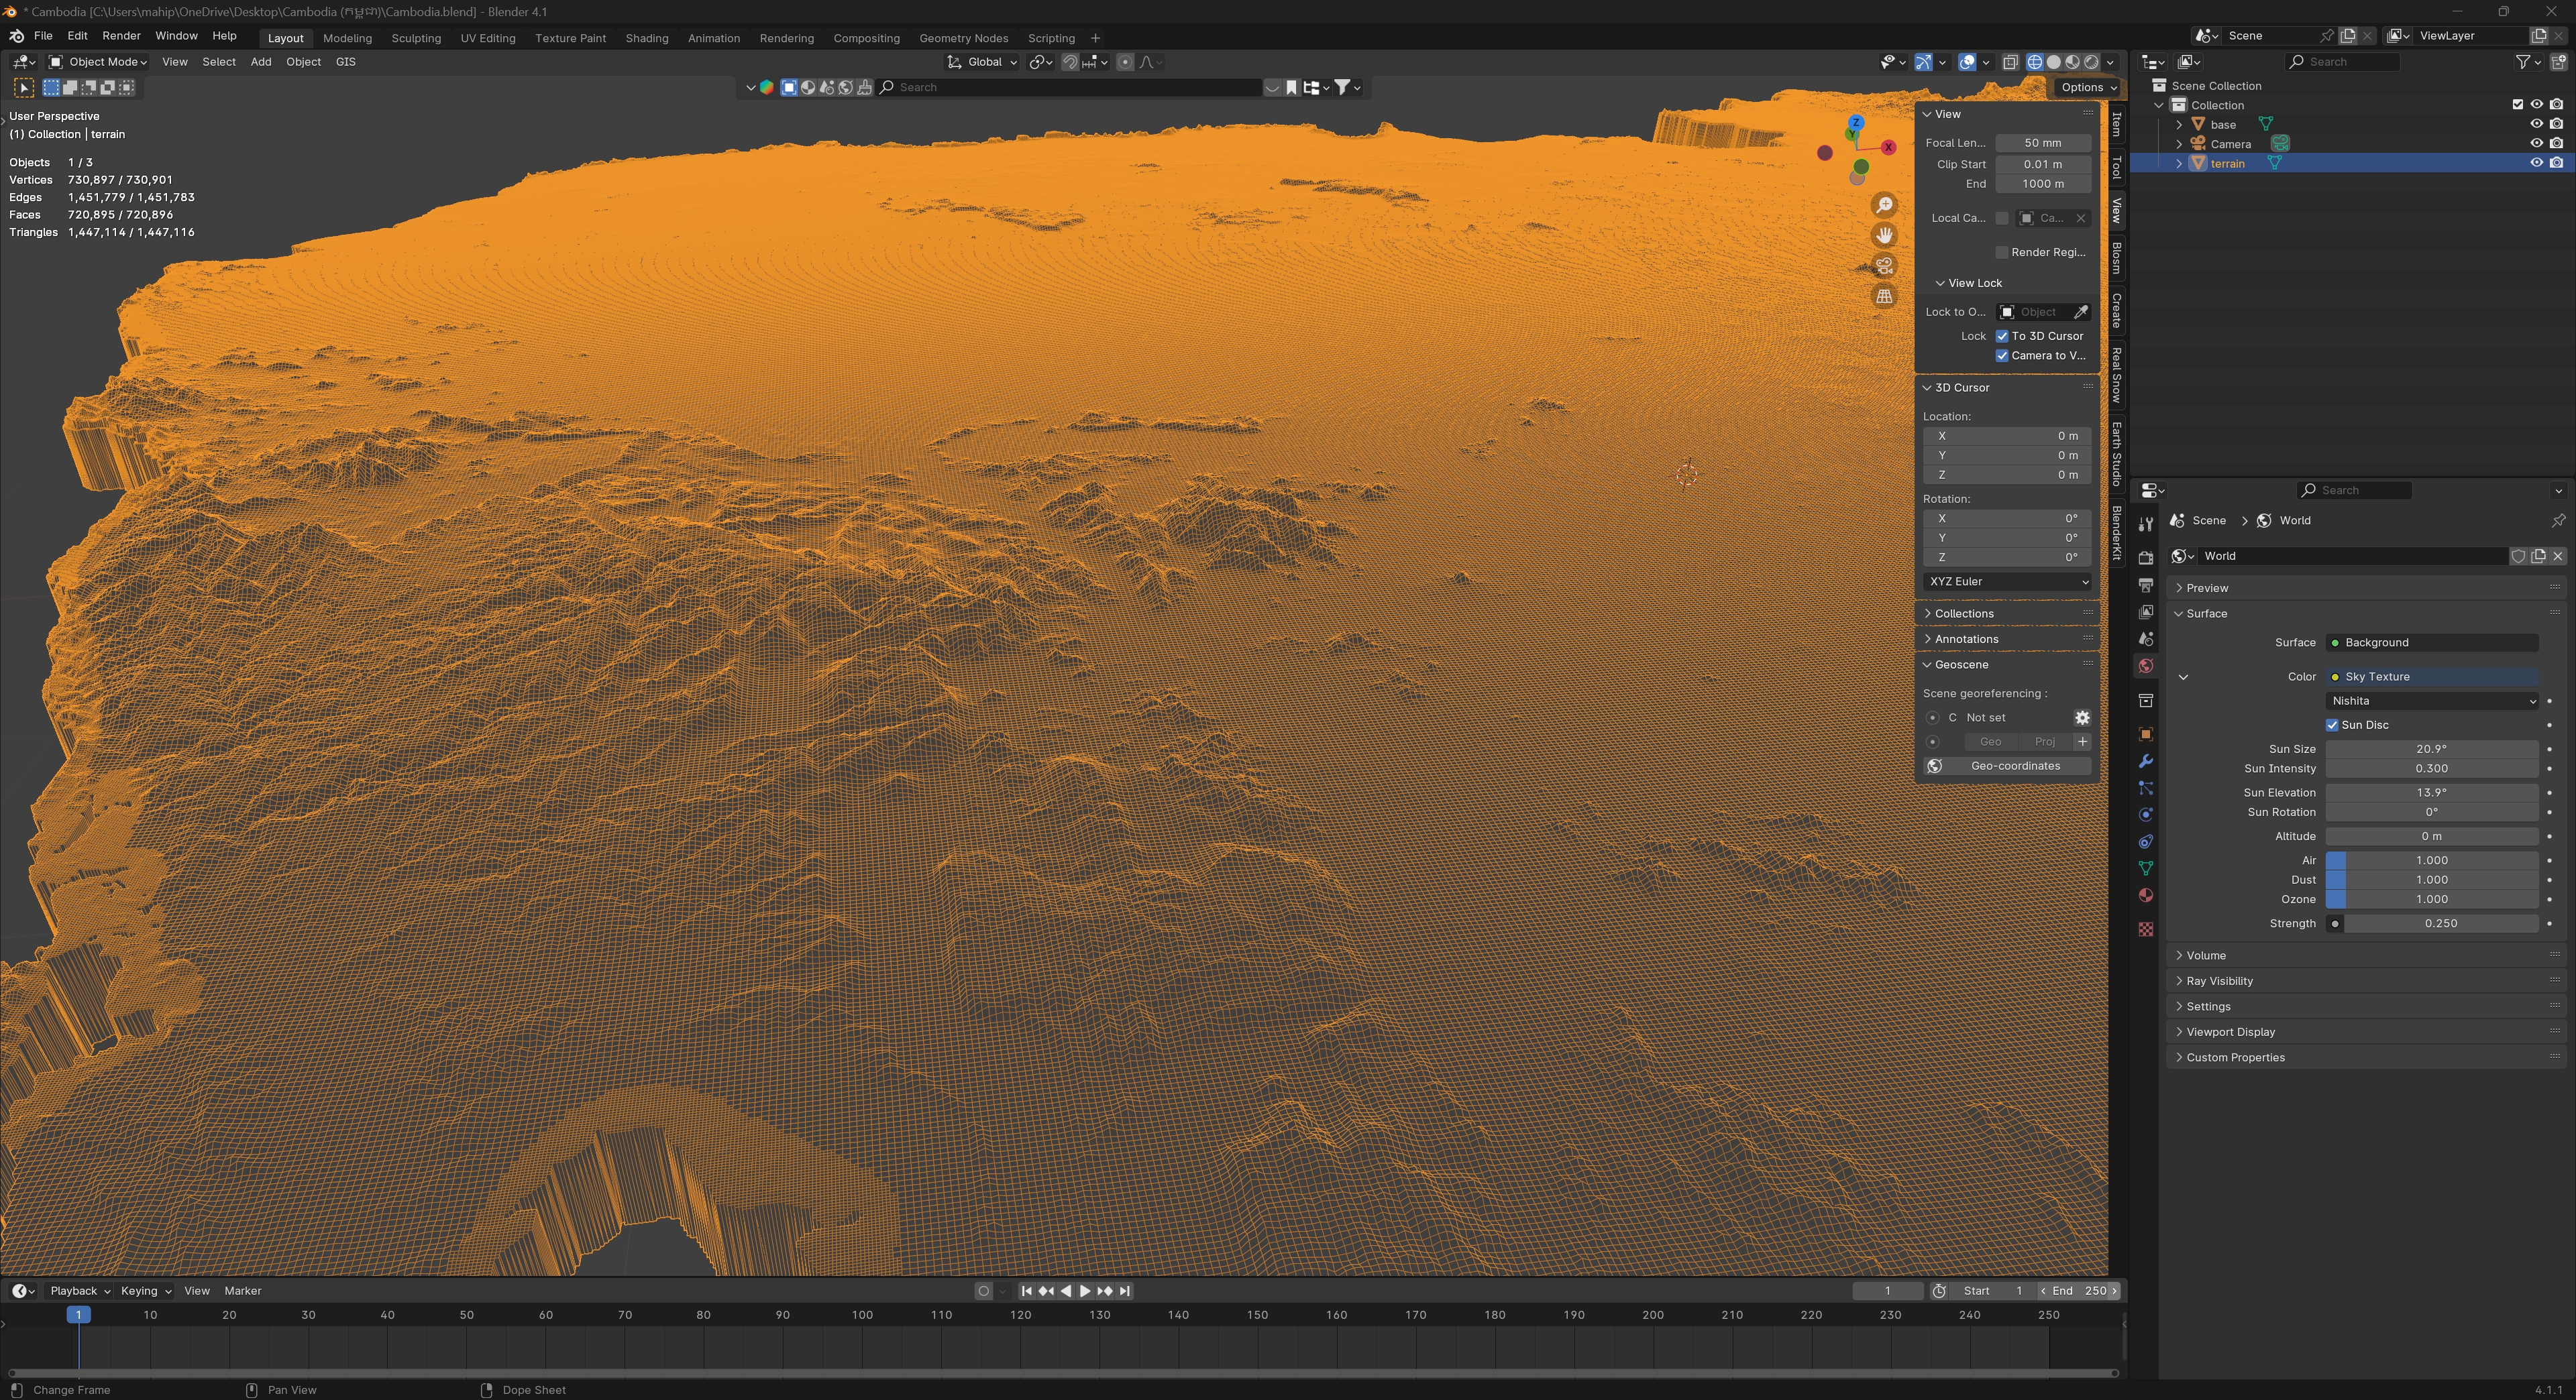
Task: Uncheck Lock To 3D Cursor
Action: [x=2001, y=337]
